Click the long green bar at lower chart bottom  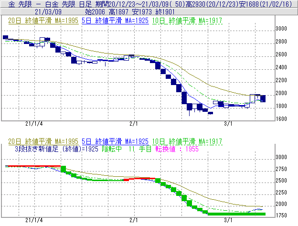pos(236,214)
